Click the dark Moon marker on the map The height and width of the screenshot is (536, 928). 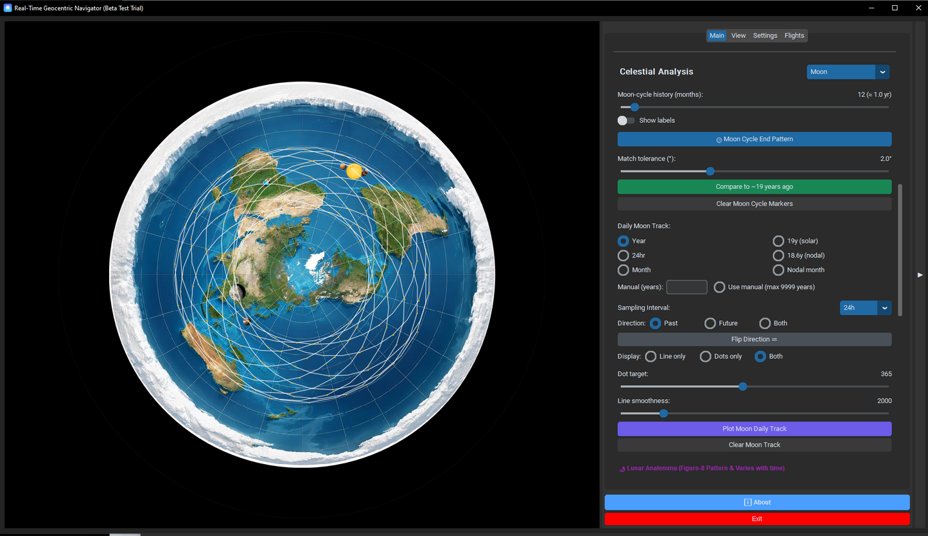click(x=238, y=292)
